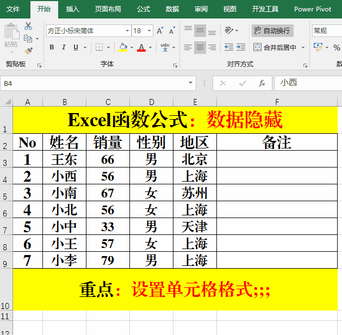Select the Format Painter brush
Image resolution: width=342 pixels, height=335 pixels.
pos(28,51)
